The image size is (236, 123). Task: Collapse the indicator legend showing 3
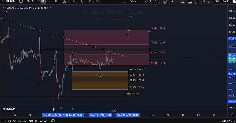coord(5,12)
